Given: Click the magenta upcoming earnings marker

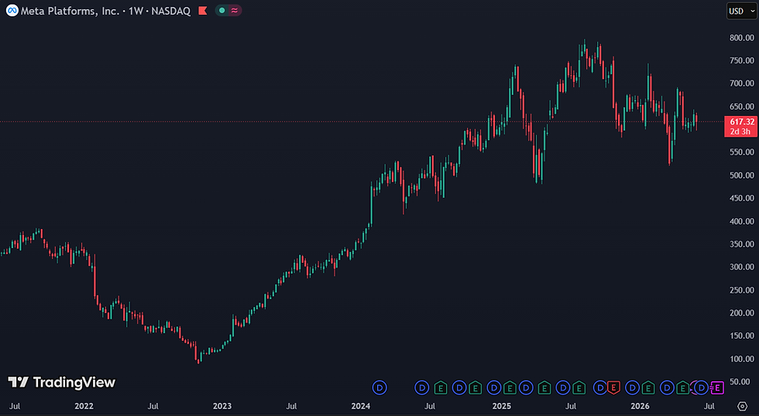Looking at the screenshot, I should (x=717, y=387).
